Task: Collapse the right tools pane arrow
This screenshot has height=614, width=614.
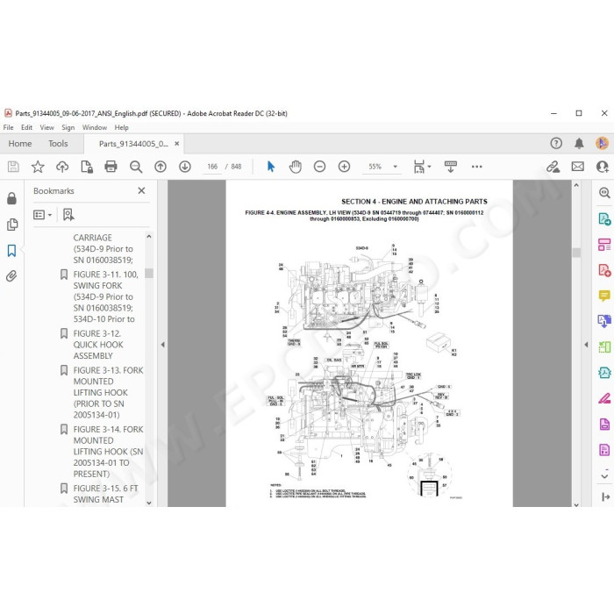Action: (x=586, y=345)
